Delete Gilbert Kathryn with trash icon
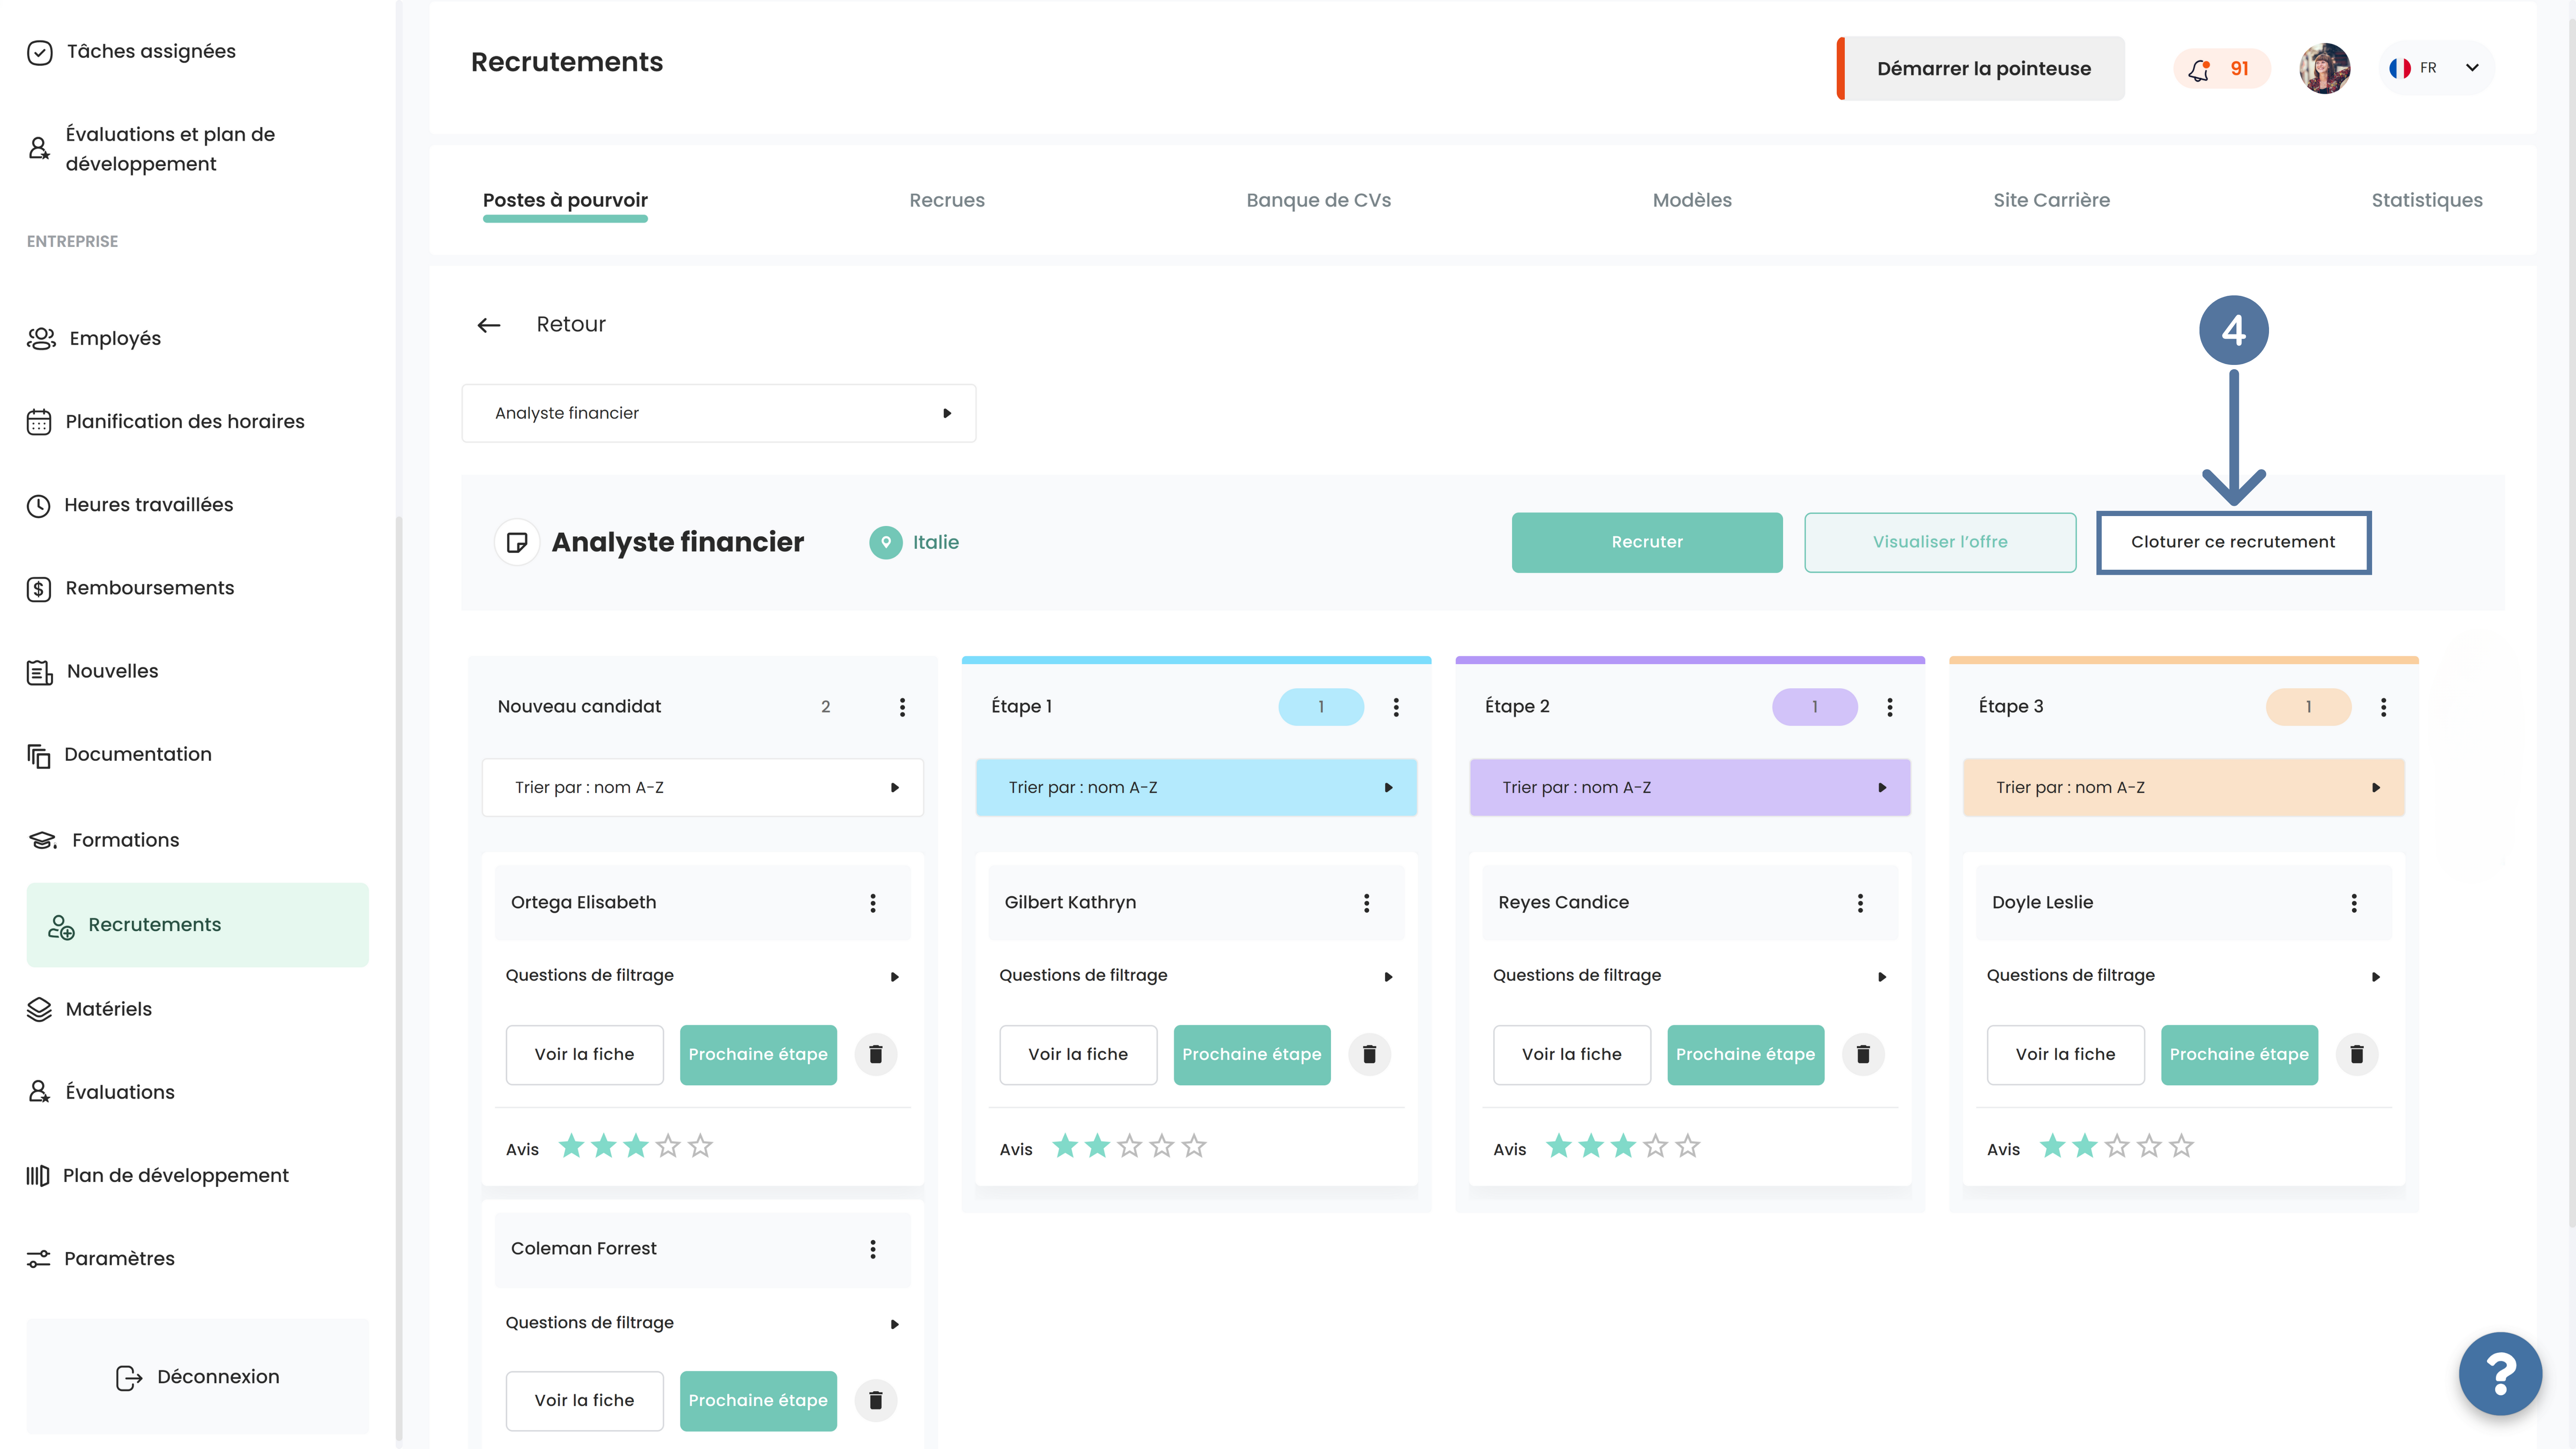2576x1449 pixels. [x=1370, y=1054]
